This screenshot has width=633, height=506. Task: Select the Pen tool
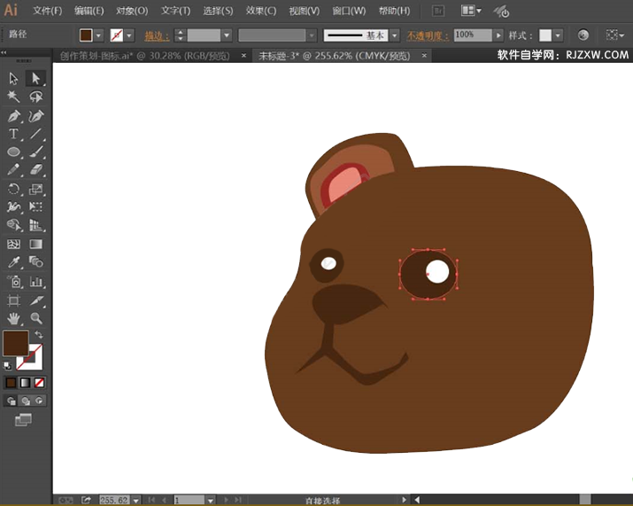[x=14, y=116]
